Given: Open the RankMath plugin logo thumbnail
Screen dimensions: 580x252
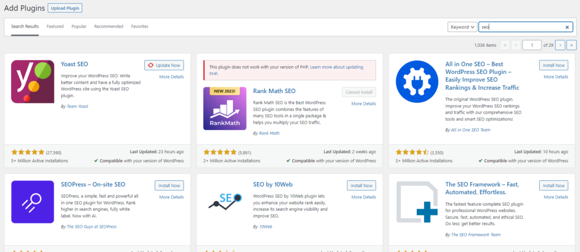Looking at the screenshot, I should click(225, 108).
